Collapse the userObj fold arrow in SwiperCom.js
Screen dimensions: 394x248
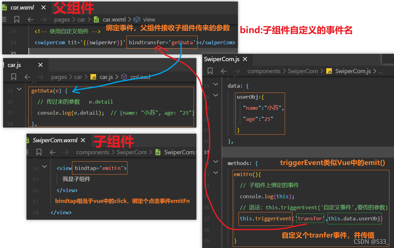(216, 95)
